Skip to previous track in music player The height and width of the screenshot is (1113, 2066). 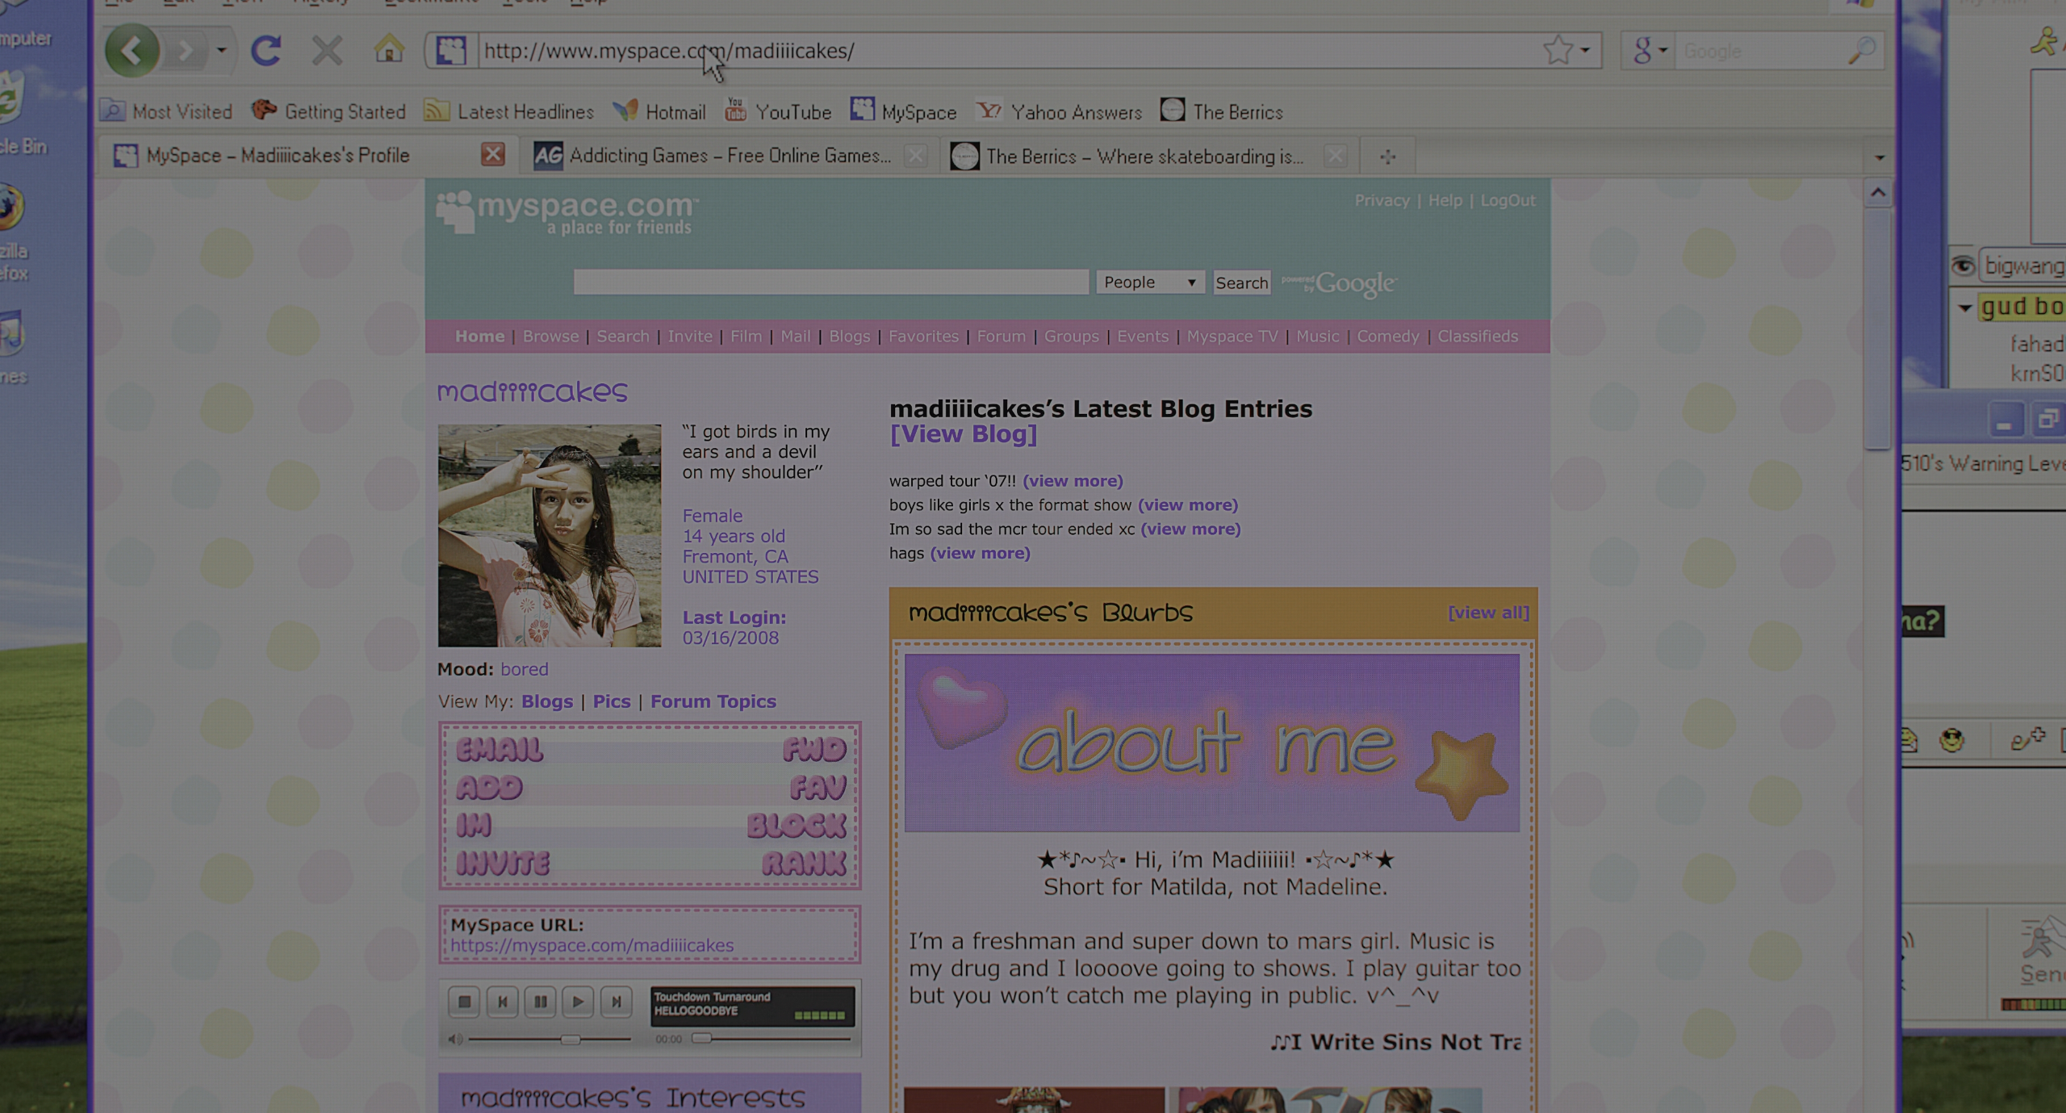coord(502,1002)
